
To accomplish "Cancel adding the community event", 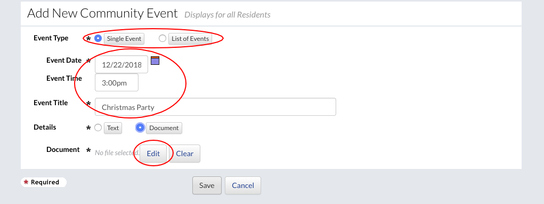I will (x=243, y=185).
